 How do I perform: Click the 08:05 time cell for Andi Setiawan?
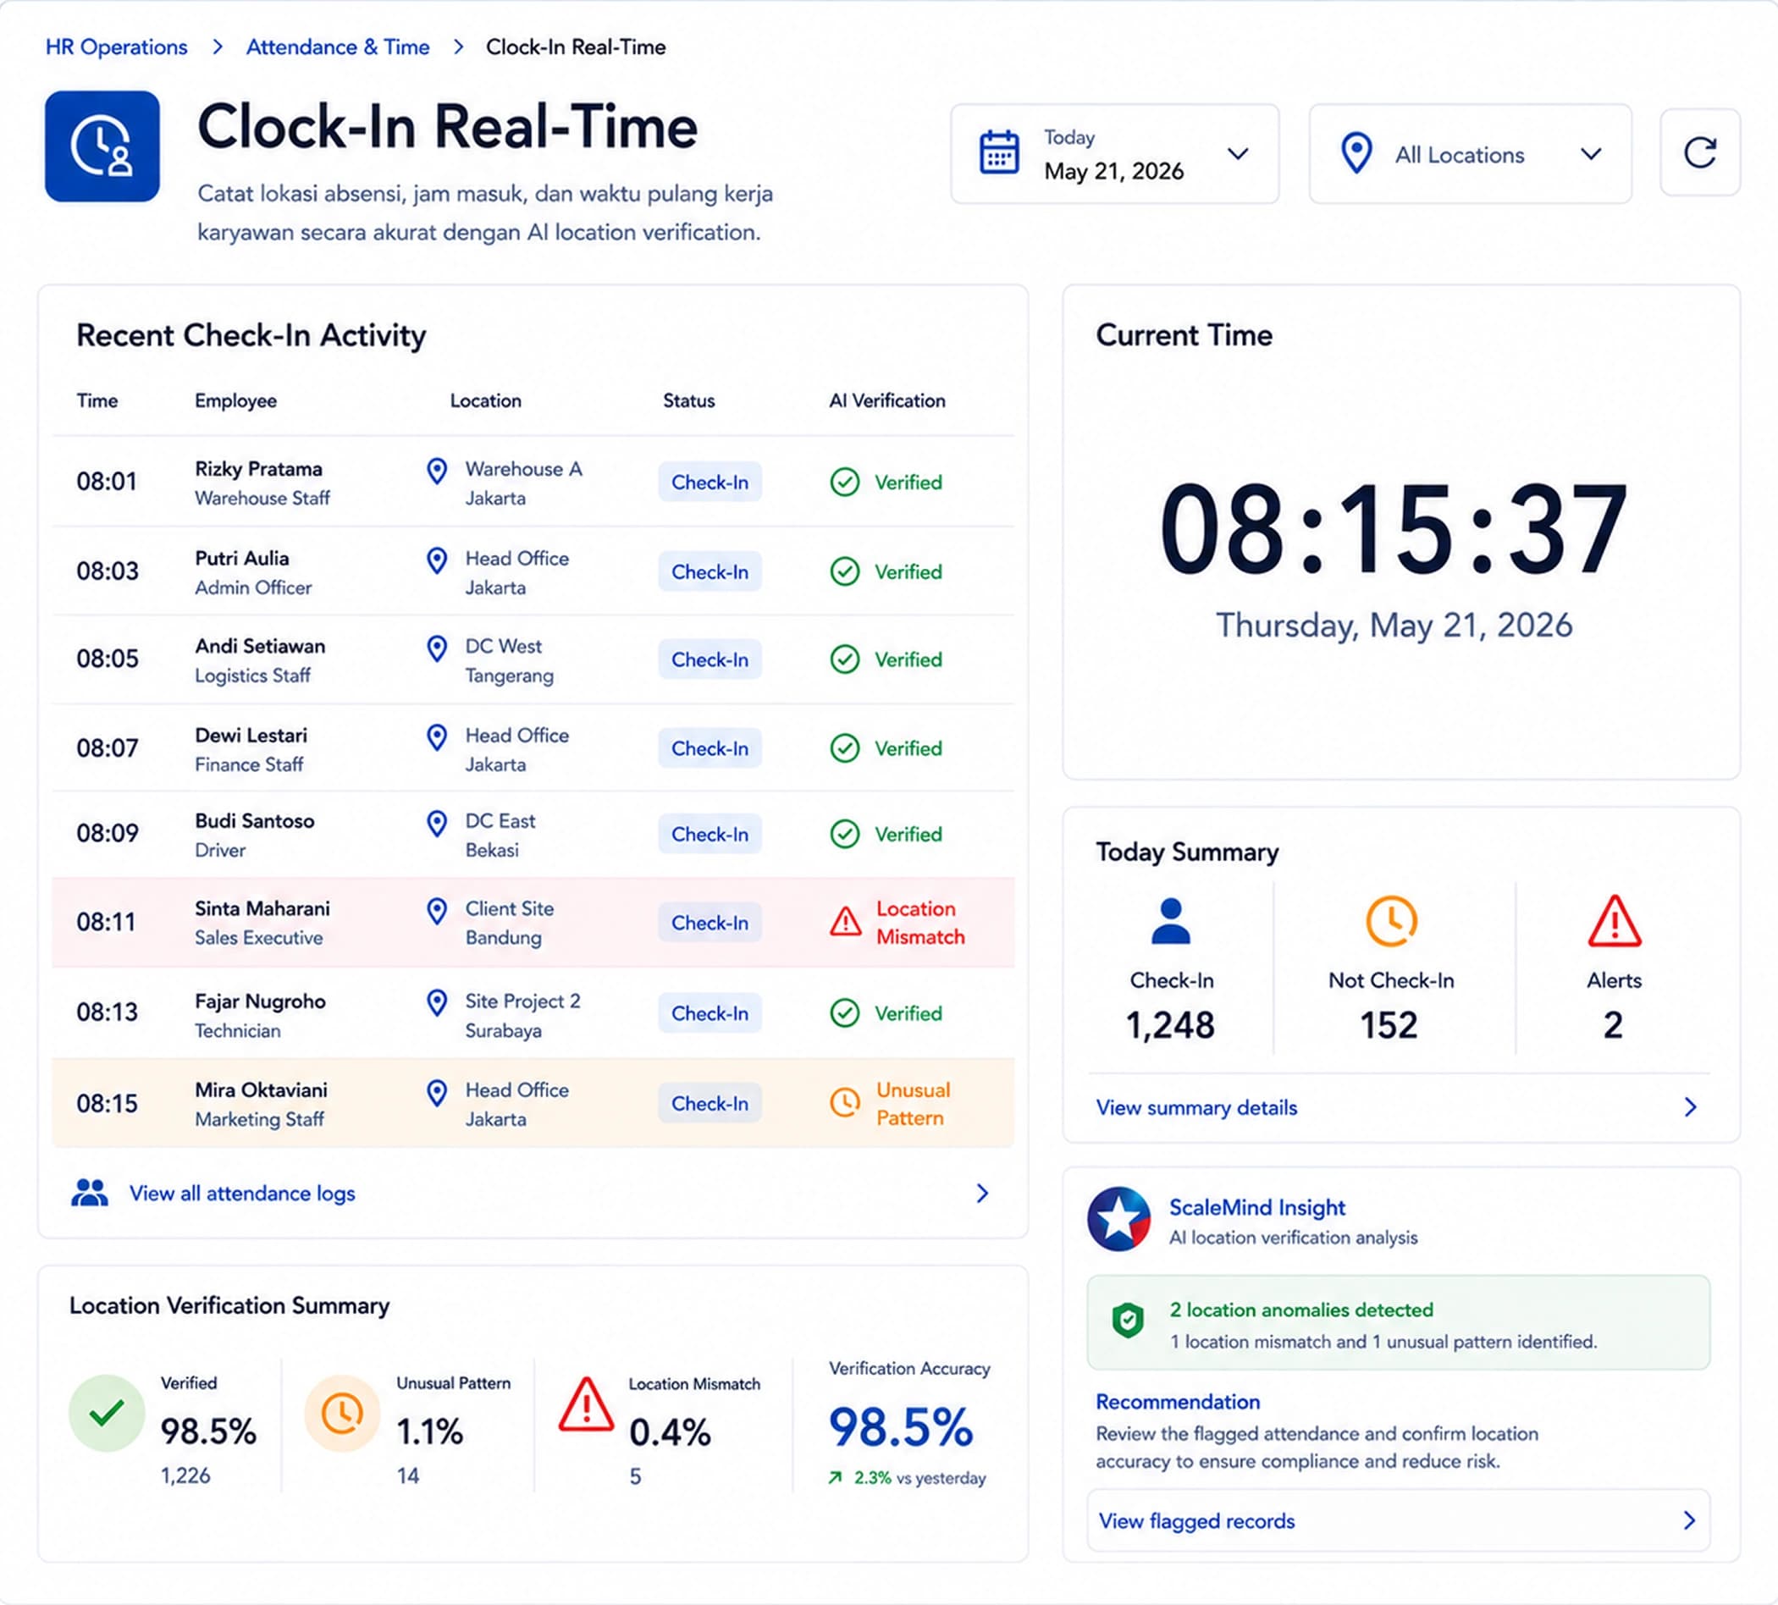pyautogui.click(x=108, y=659)
